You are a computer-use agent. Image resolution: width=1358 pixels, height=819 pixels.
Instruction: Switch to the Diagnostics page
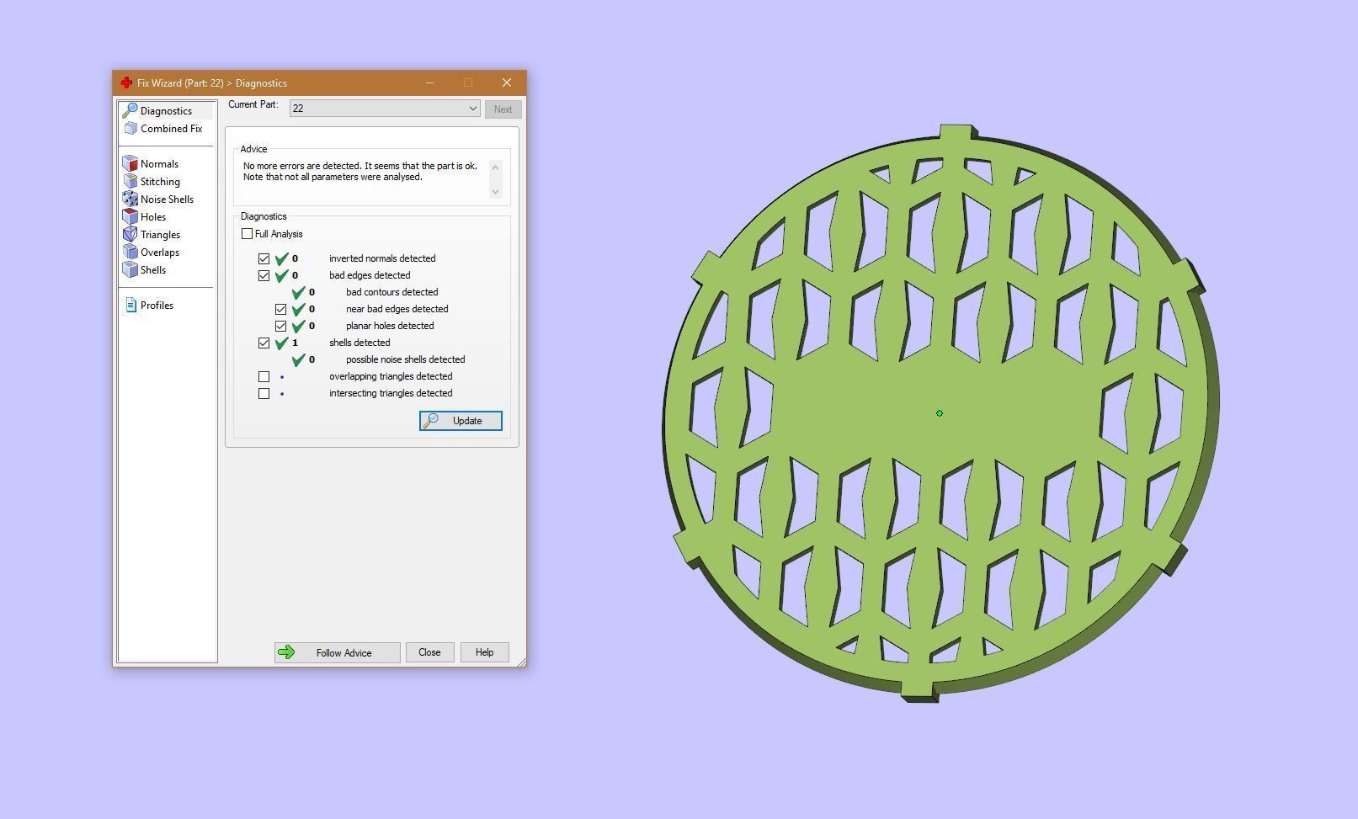coord(167,111)
